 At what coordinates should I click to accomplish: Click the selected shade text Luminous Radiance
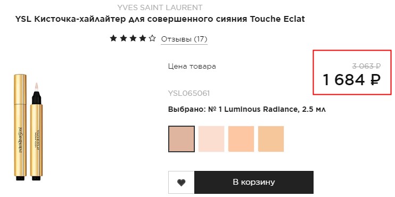coord(260,110)
